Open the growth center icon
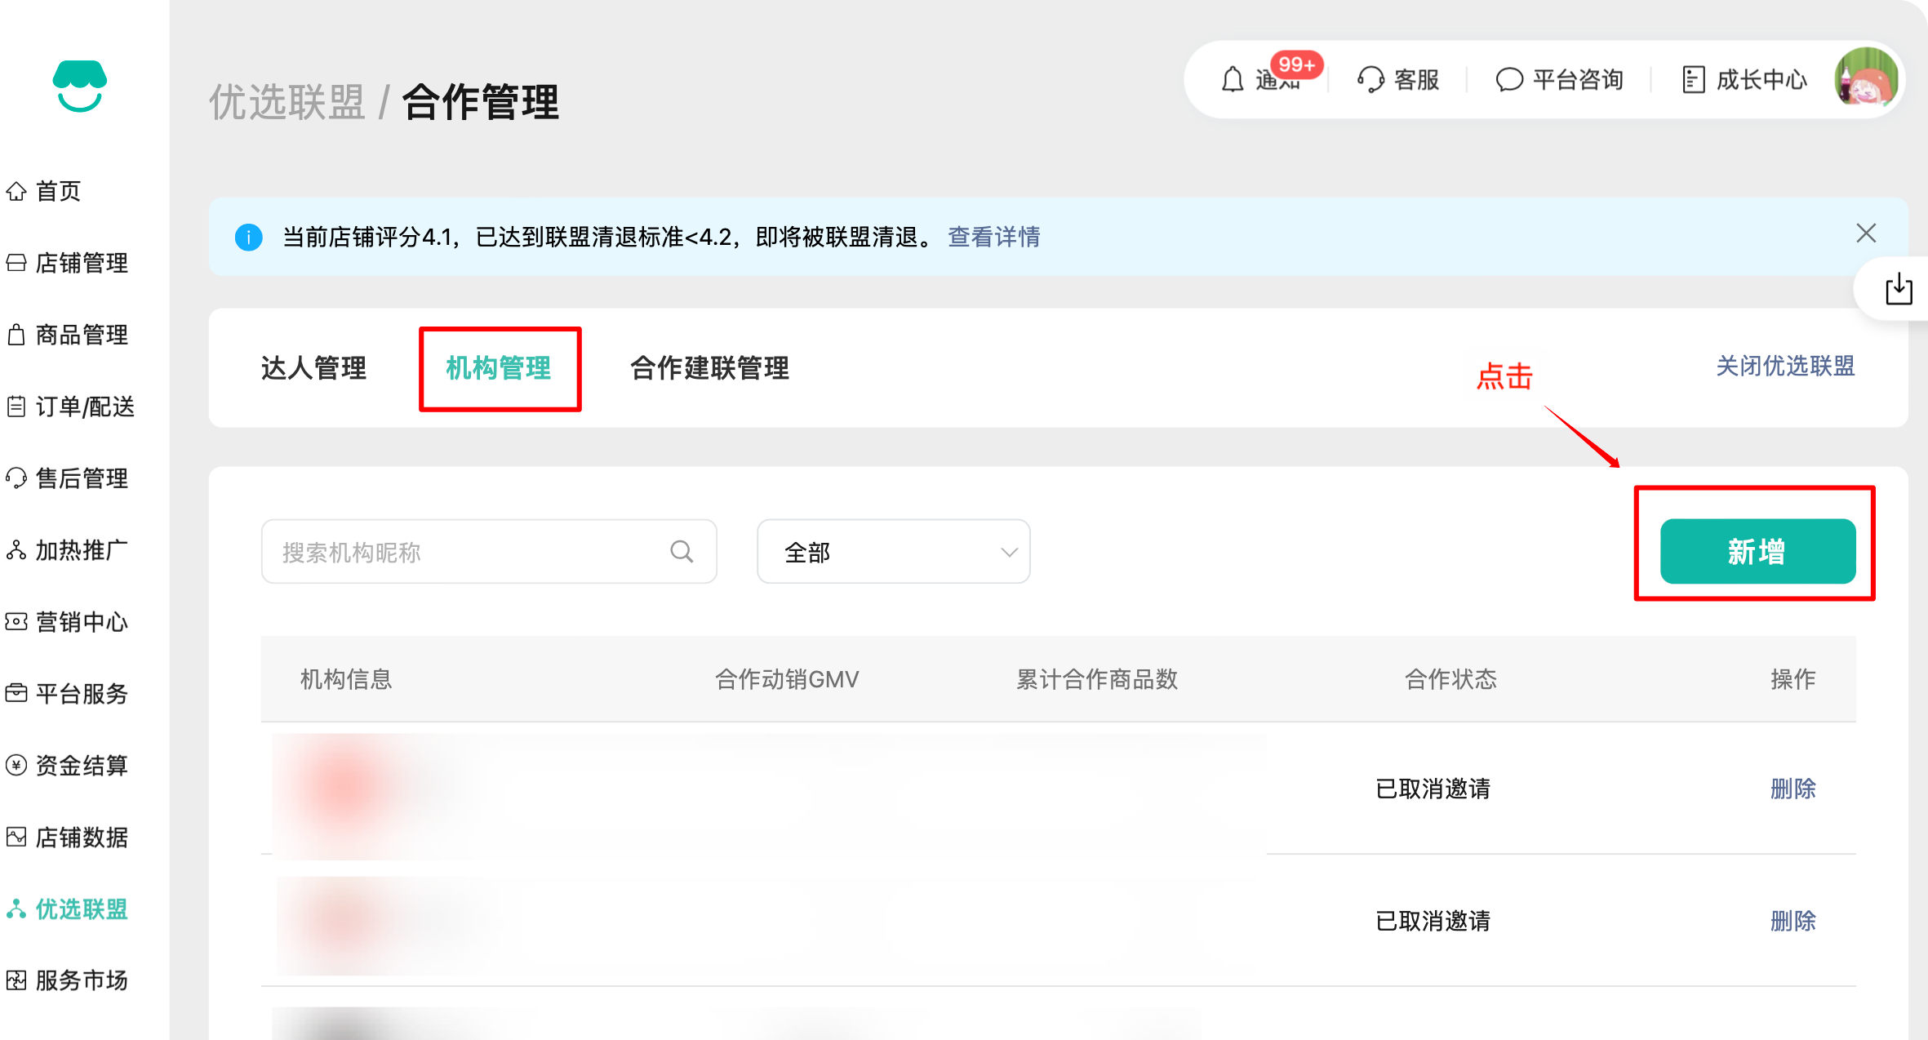This screenshot has height=1040, width=1928. coord(1694,80)
